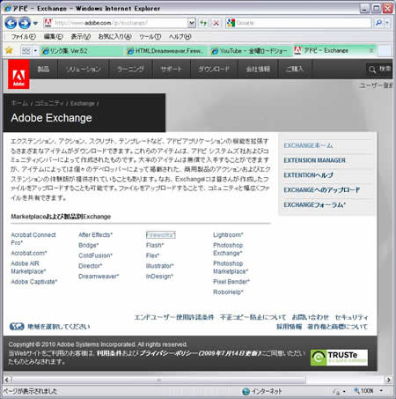The image size is (396, 399).
Task: Open the ラーニング navigation item
Action: pos(130,69)
